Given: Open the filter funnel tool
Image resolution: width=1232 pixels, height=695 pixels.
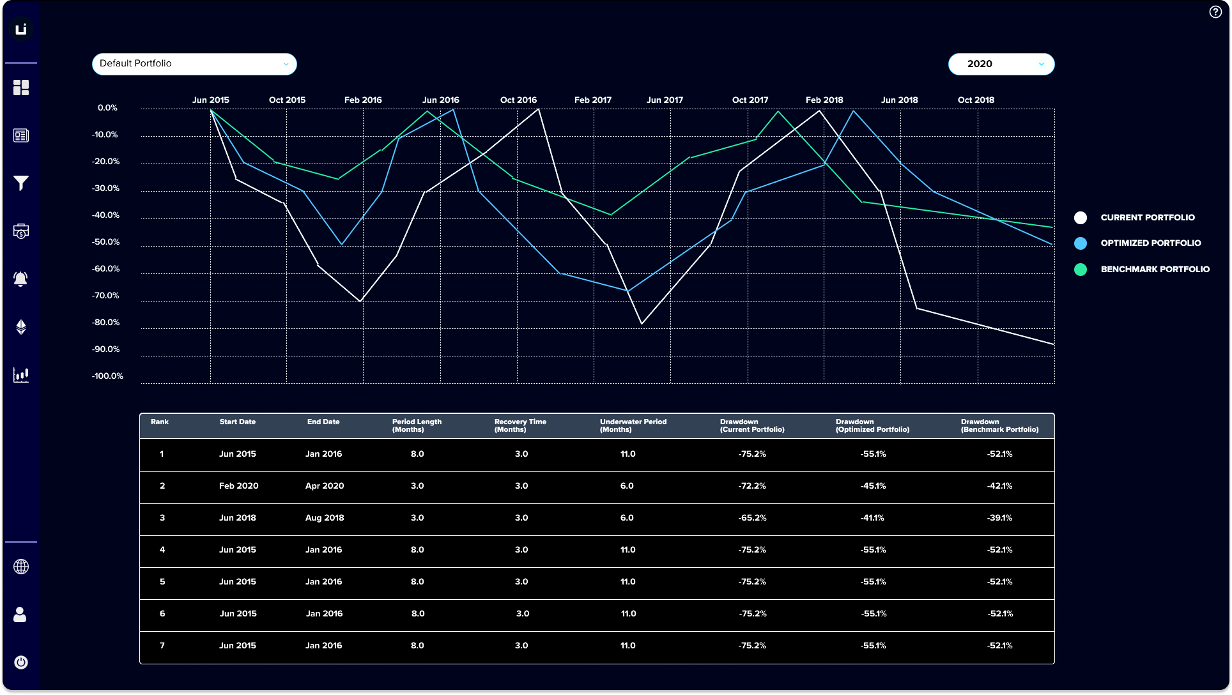Looking at the screenshot, I should point(21,183).
